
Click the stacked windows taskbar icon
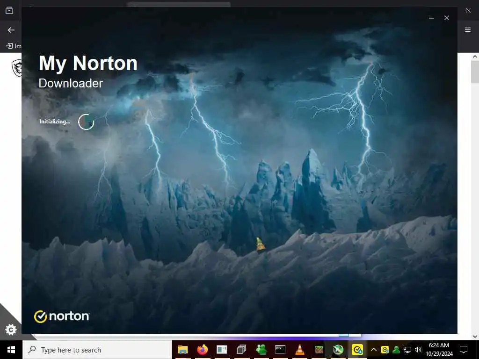[x=241, y=350]
